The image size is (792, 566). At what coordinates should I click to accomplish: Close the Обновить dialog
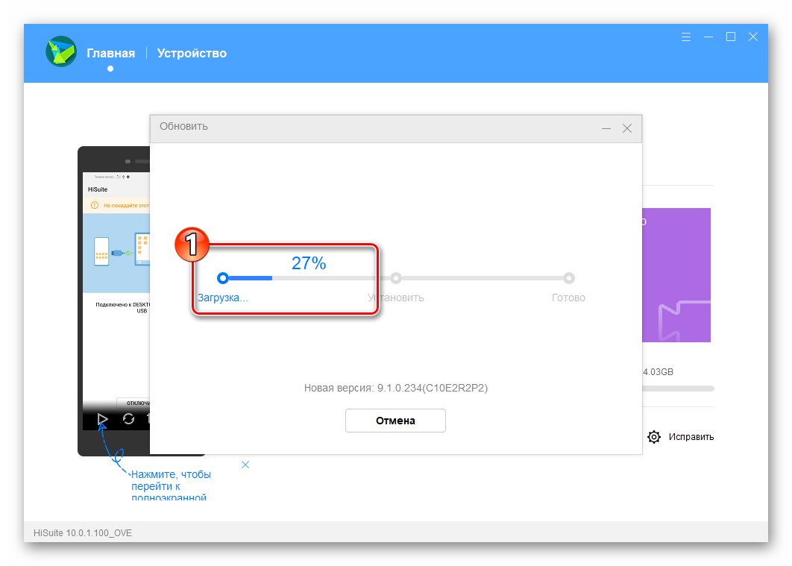(x=627, y=129)
